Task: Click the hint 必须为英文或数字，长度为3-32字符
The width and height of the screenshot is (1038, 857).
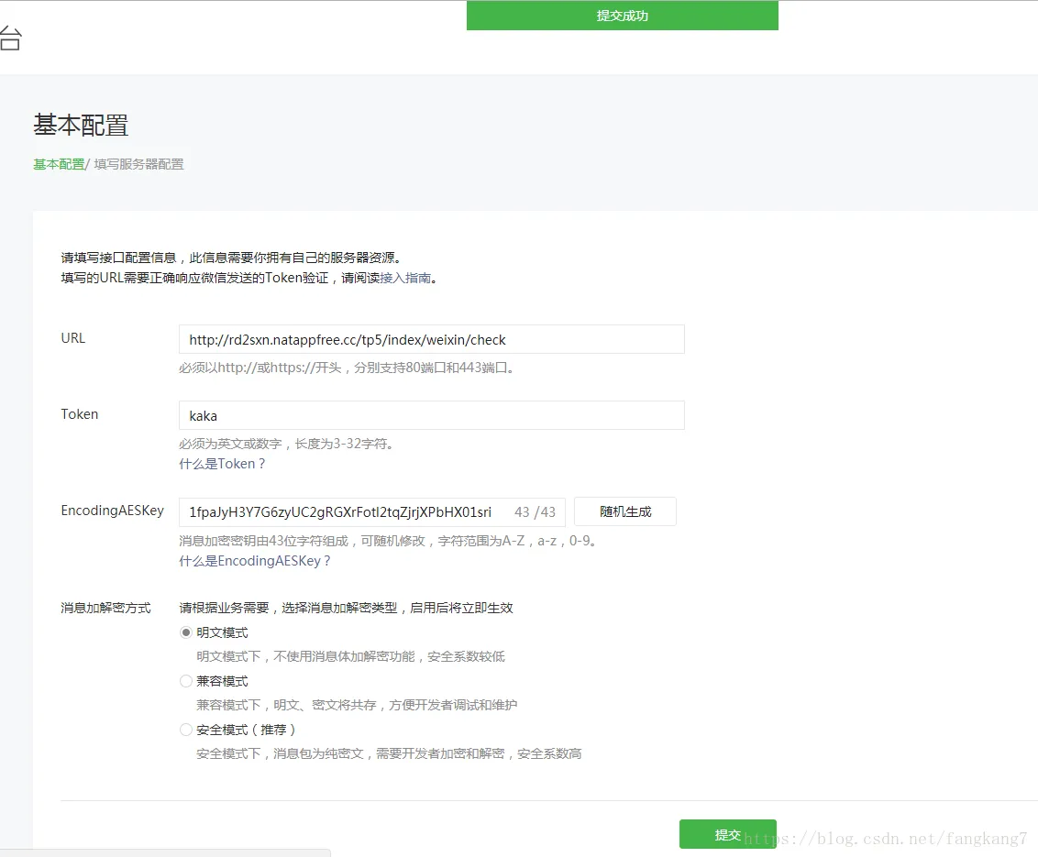Action: point(287,444)
